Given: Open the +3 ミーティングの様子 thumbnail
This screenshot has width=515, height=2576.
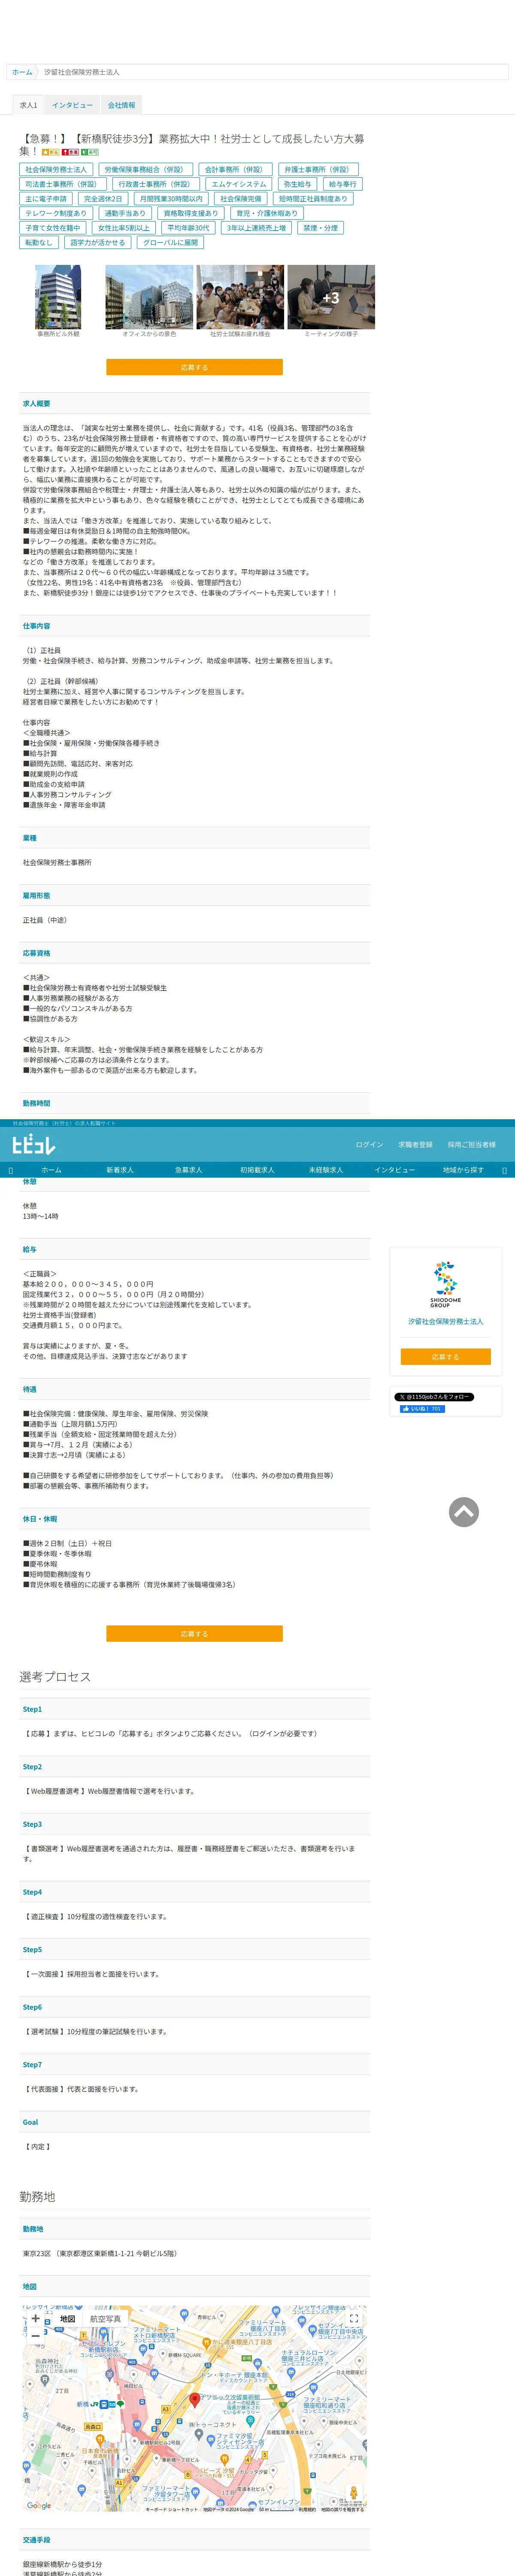Looking at the screenshot, I should [331, 297].
